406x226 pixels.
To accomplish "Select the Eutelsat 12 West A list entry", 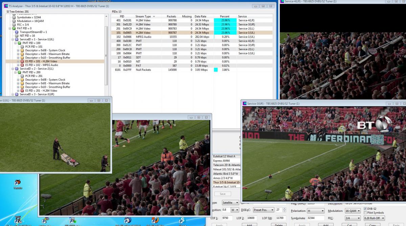I will tap(226, 156).
